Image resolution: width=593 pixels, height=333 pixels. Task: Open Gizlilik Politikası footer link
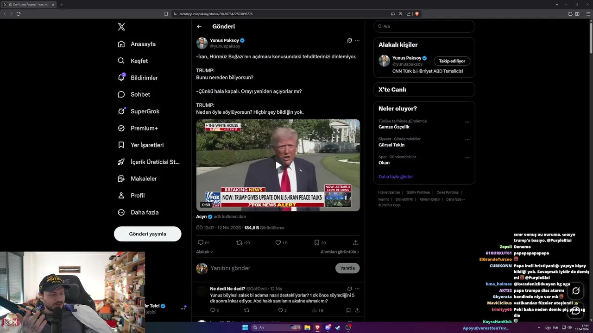point(418,192)
